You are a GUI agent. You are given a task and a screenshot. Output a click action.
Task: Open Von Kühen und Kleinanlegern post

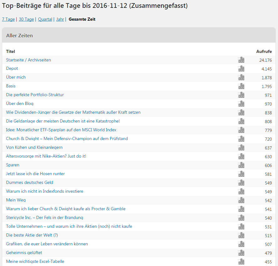34,148
